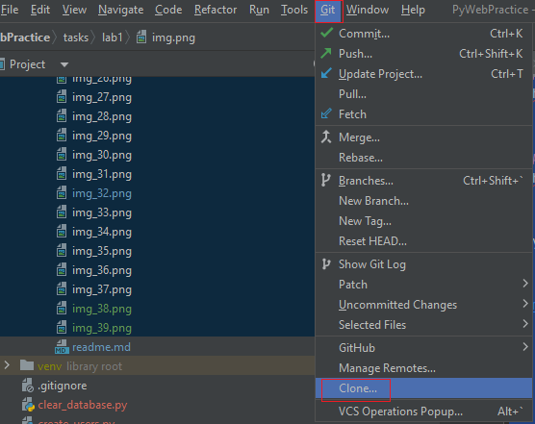Click the Branches icon in Git menu

326,181
